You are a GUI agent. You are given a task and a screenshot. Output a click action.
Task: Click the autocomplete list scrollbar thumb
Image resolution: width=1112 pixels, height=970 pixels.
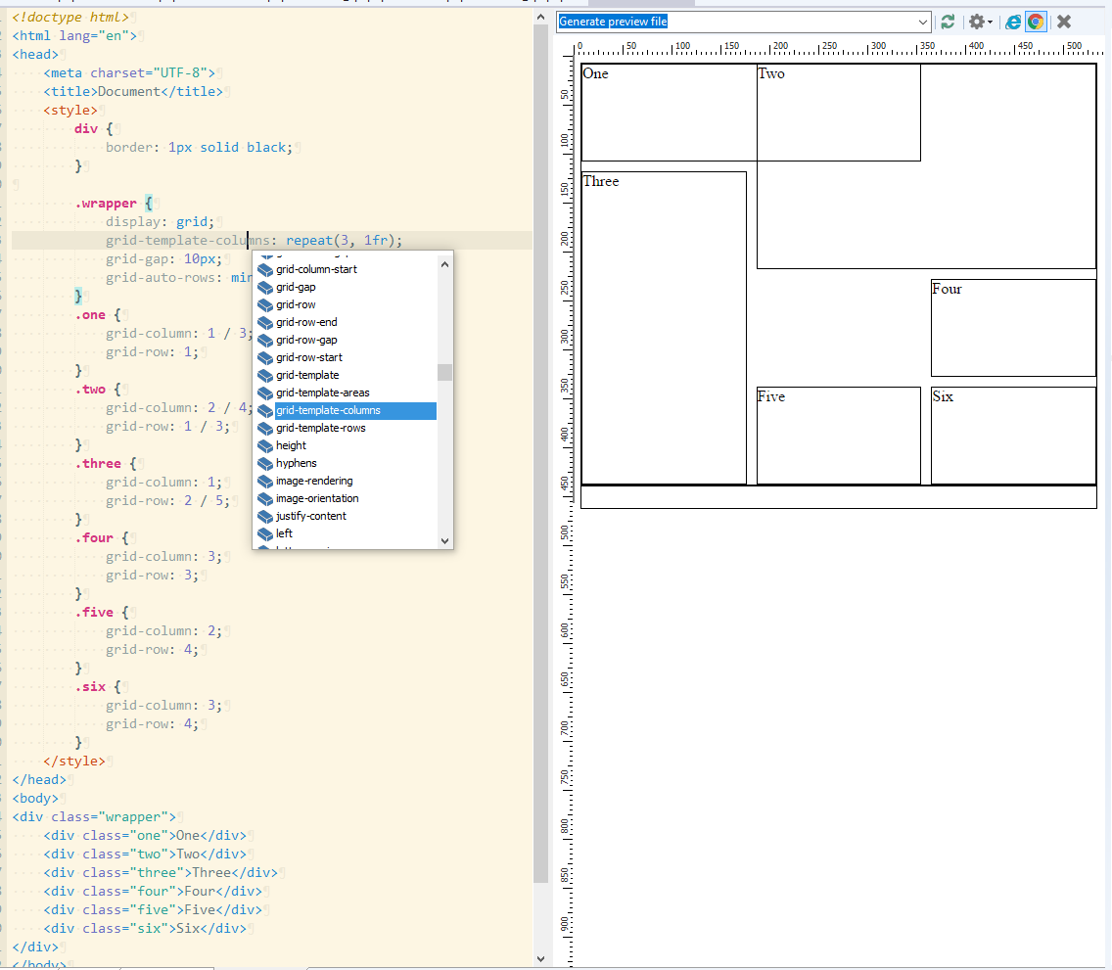coord(444,372)
